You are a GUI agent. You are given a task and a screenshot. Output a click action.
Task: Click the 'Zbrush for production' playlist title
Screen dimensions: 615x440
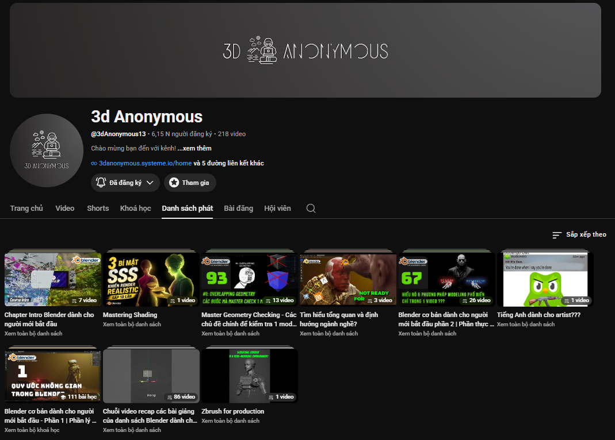coord(232,411)
